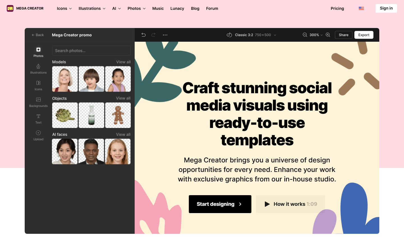This screenshot has height=252, width=404.
Task: Select the gingerbread man object thumbnail
Action: click(118, 115)
